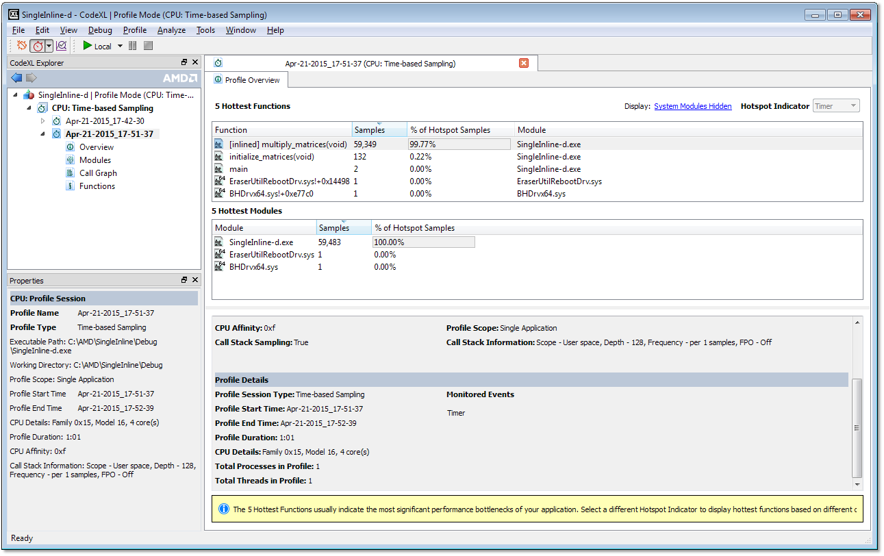Open Functions node in explorer tree

point(97,186)
